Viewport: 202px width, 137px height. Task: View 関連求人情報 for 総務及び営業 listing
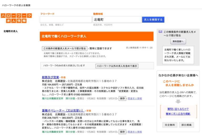click(135, 99)
